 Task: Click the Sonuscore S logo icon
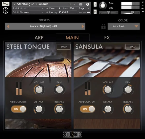(6, 11)
